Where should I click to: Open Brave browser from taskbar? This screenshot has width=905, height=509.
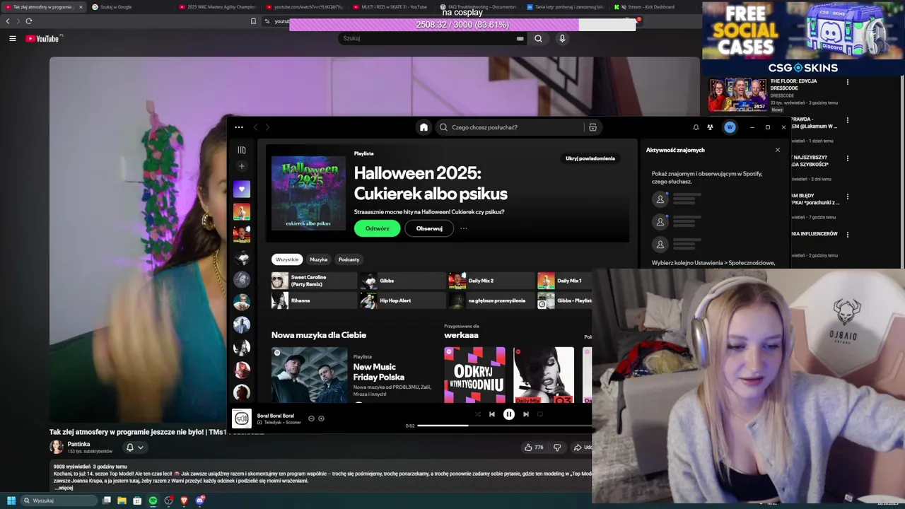click(x=184, y=501)
